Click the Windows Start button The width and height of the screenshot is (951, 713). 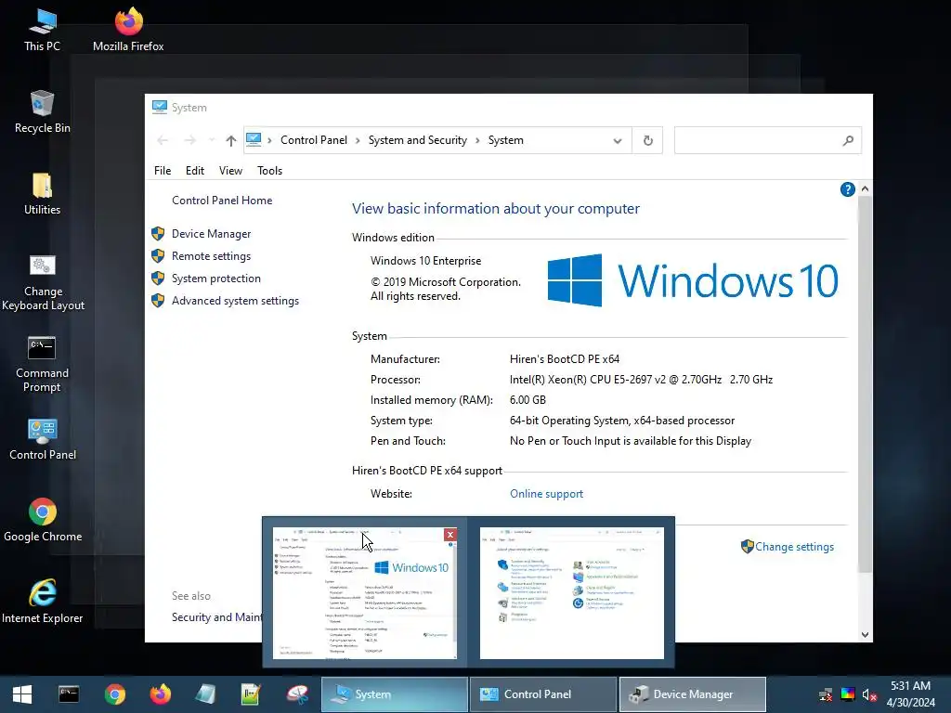(22, 694)
